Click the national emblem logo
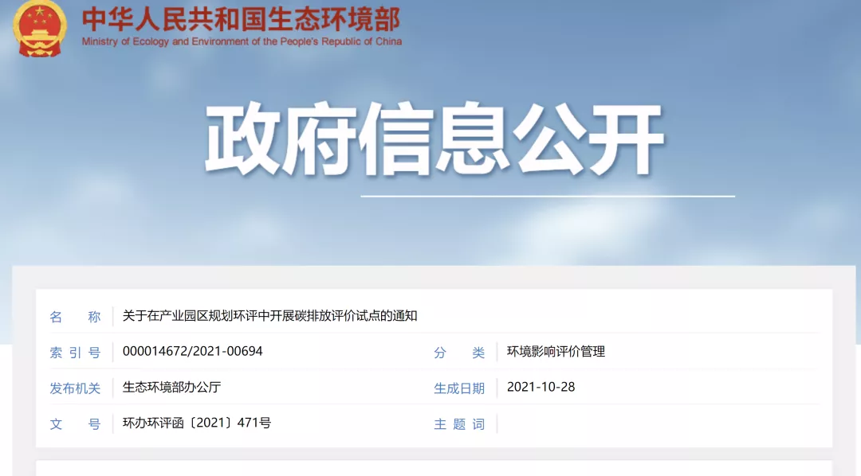Viewport: 861px width, 476px height. [40, 27]
